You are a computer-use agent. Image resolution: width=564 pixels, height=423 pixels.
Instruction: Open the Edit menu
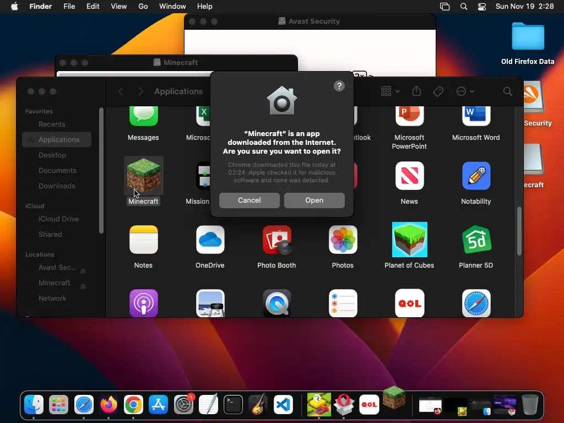pyautogui.click(x=93, y=7)
